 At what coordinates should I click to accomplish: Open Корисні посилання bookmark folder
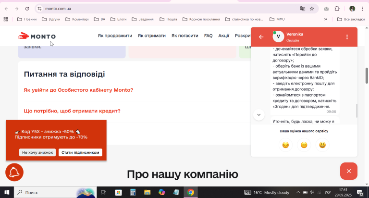click(201, 19)
